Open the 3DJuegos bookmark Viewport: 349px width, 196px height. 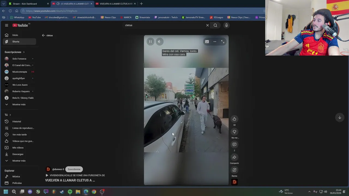(x=216, y=17)
